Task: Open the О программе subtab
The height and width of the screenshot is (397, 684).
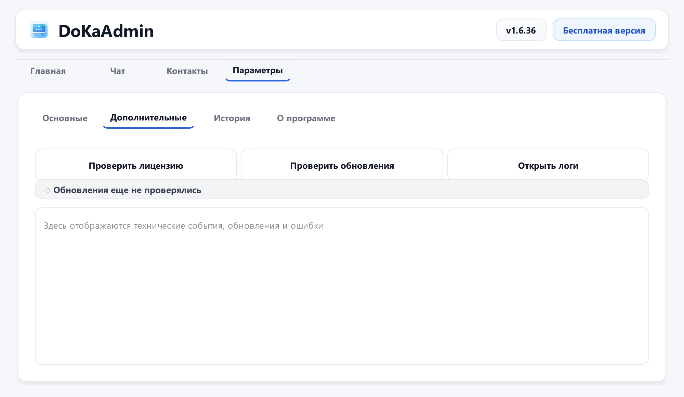Action: (x=306, y=118)
